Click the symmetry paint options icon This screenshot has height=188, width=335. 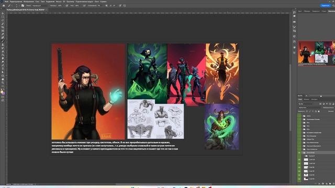[x=125, y=6]
